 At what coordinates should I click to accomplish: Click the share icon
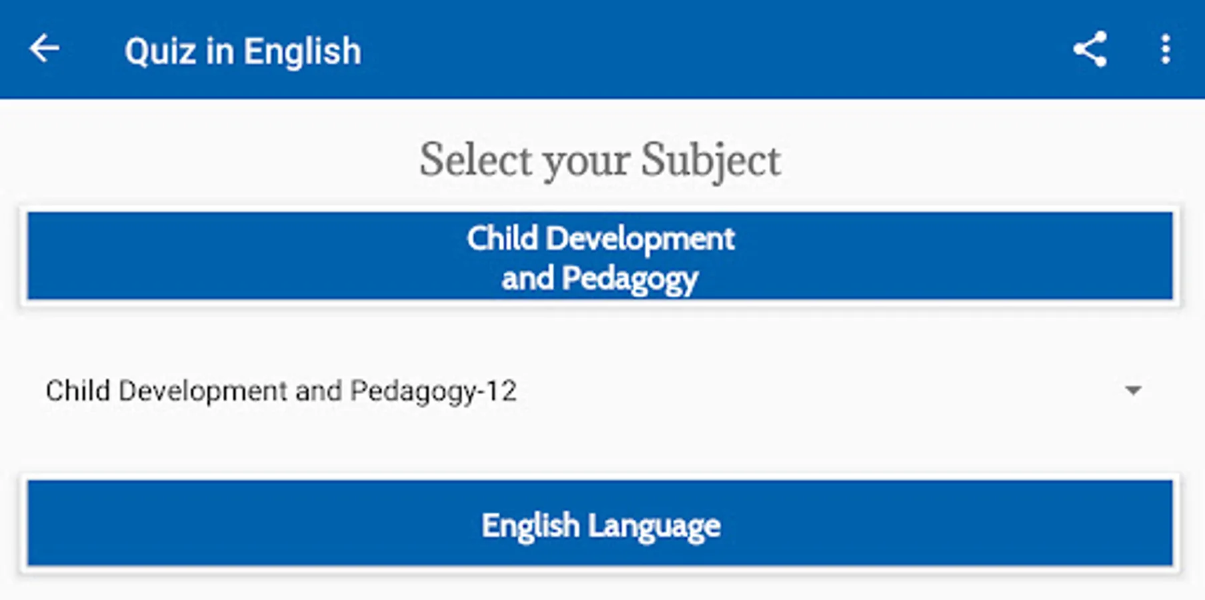[x=1090, y=49]
